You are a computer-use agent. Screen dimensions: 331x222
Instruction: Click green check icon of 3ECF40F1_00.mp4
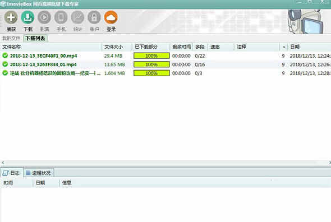(5, 55)
